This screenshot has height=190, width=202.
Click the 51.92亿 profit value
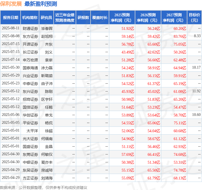tap(128, 28)
